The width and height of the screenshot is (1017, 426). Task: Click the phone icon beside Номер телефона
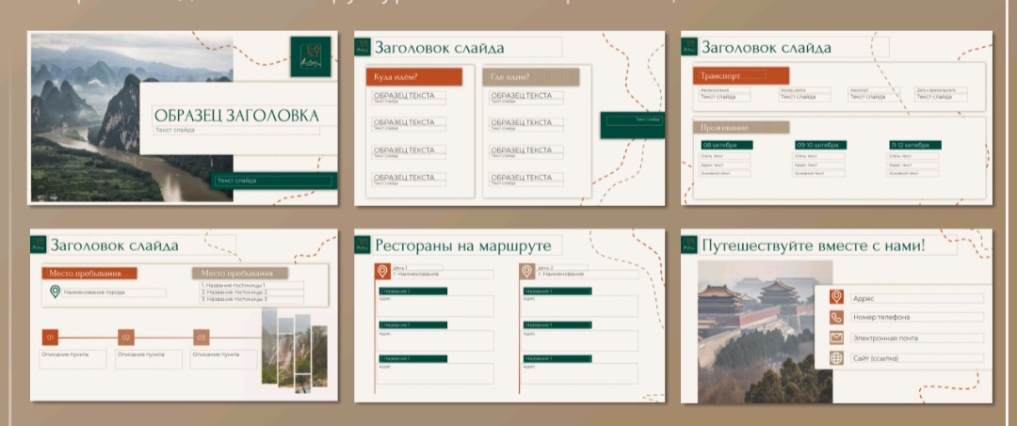click(x=837, y=317)
